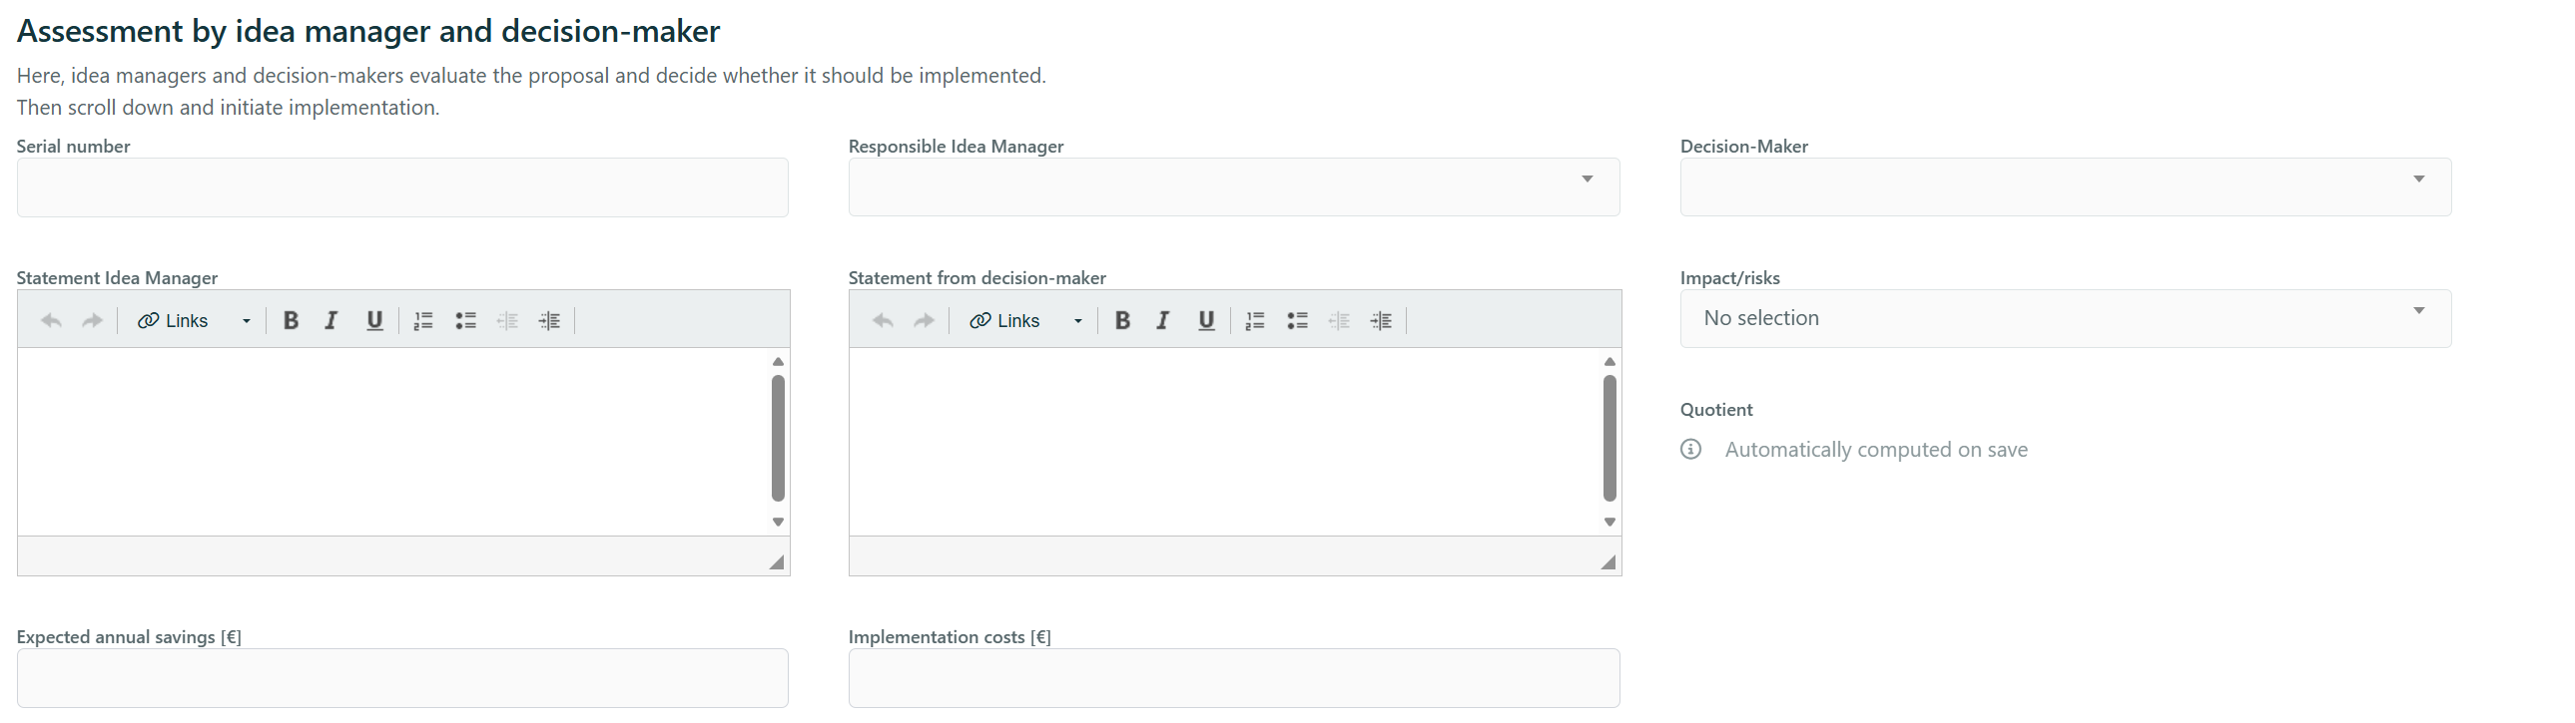Screen dimensions: 2575x723
Task: Insert a numbered list in Statement Idea Manager
Action: click(x=422, y=319)
